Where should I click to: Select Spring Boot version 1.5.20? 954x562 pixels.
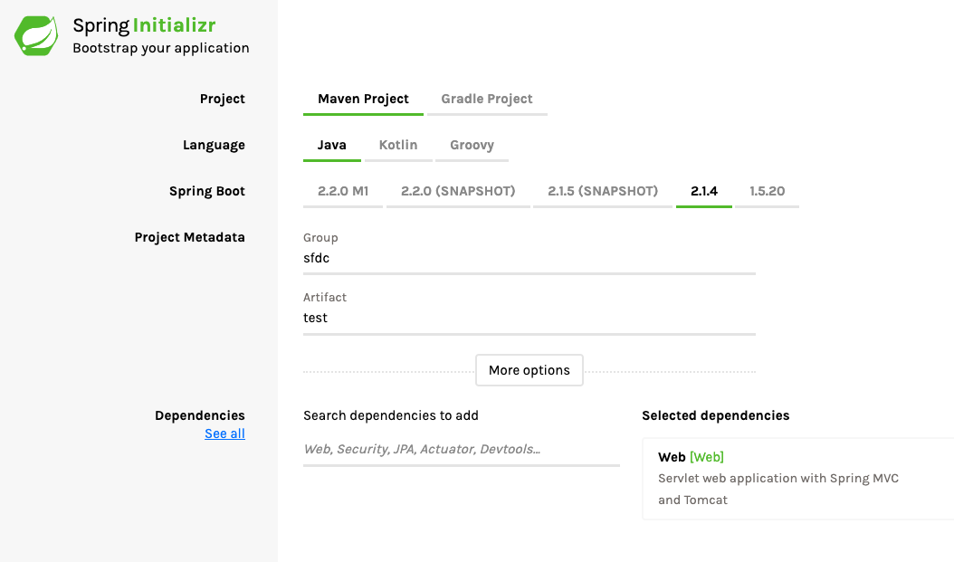[767, 191]
